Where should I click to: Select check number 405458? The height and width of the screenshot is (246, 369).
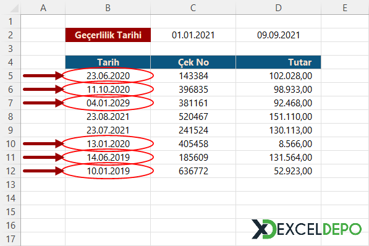[x=193, y=144]
